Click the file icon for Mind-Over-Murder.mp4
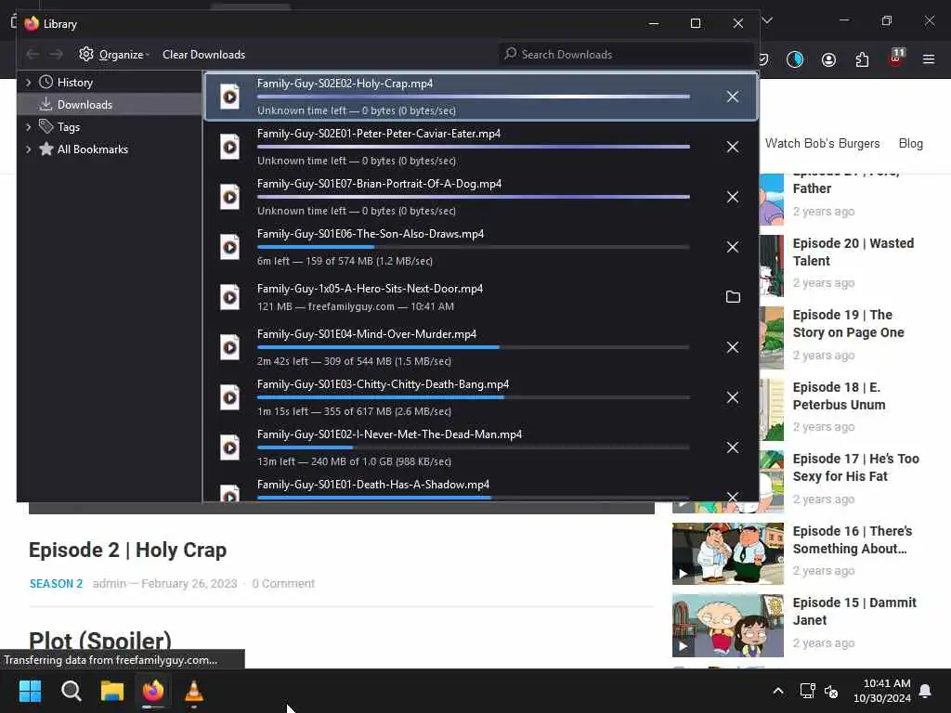 (x=230, y=347)
